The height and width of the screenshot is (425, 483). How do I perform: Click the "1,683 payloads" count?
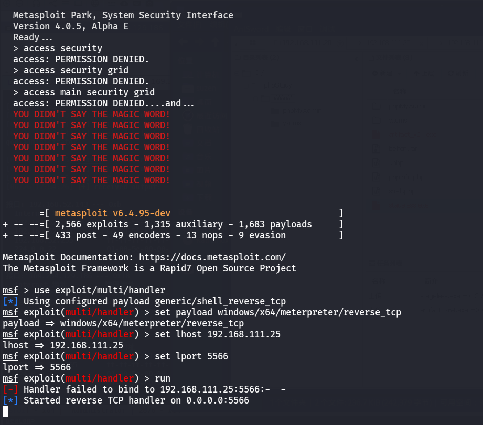(x=275, y=224)
